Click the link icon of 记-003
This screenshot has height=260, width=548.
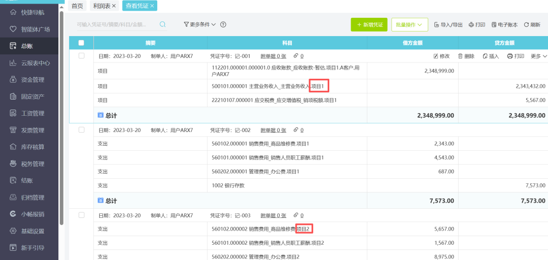[296, 215]
